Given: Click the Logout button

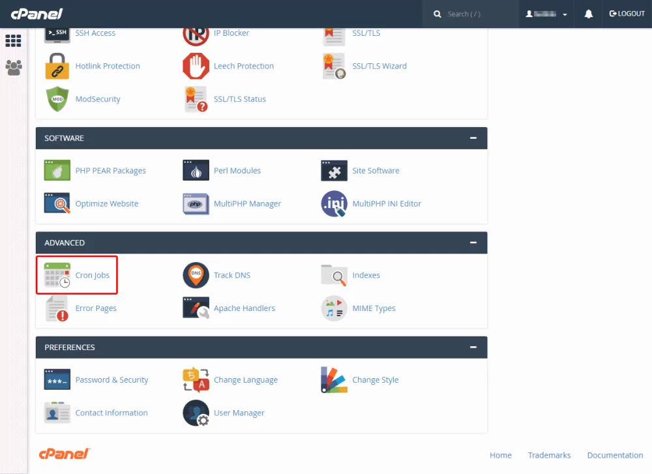Looking at the screenshot, I should click(627, 14).
